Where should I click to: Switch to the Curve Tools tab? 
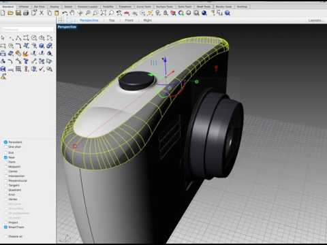144,7
